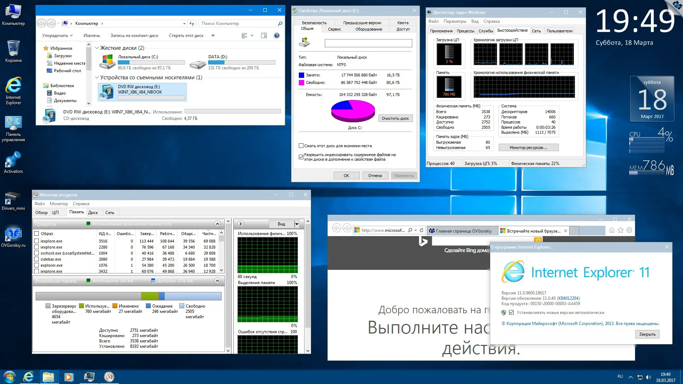Viewport: 683px width, 384px height.
Task: Click the IE home icon
Action: click(611, 230)
